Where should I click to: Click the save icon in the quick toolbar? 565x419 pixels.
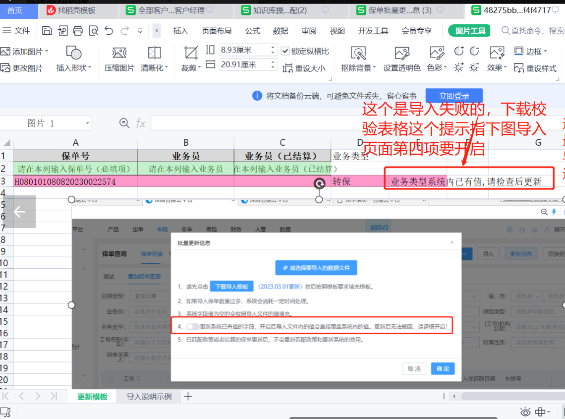click(x=47, y=31)
